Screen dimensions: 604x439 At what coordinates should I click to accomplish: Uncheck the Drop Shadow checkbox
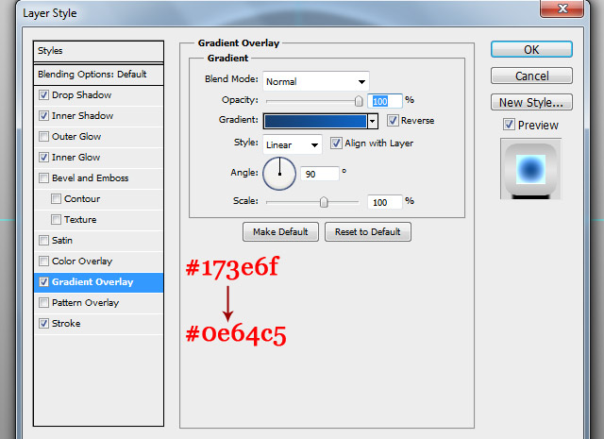[44, 94]
